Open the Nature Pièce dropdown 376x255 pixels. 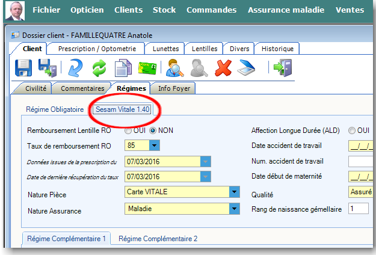234,192
